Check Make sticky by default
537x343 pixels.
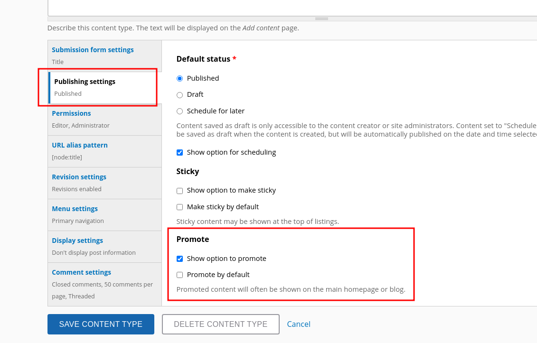coord(179,207)
